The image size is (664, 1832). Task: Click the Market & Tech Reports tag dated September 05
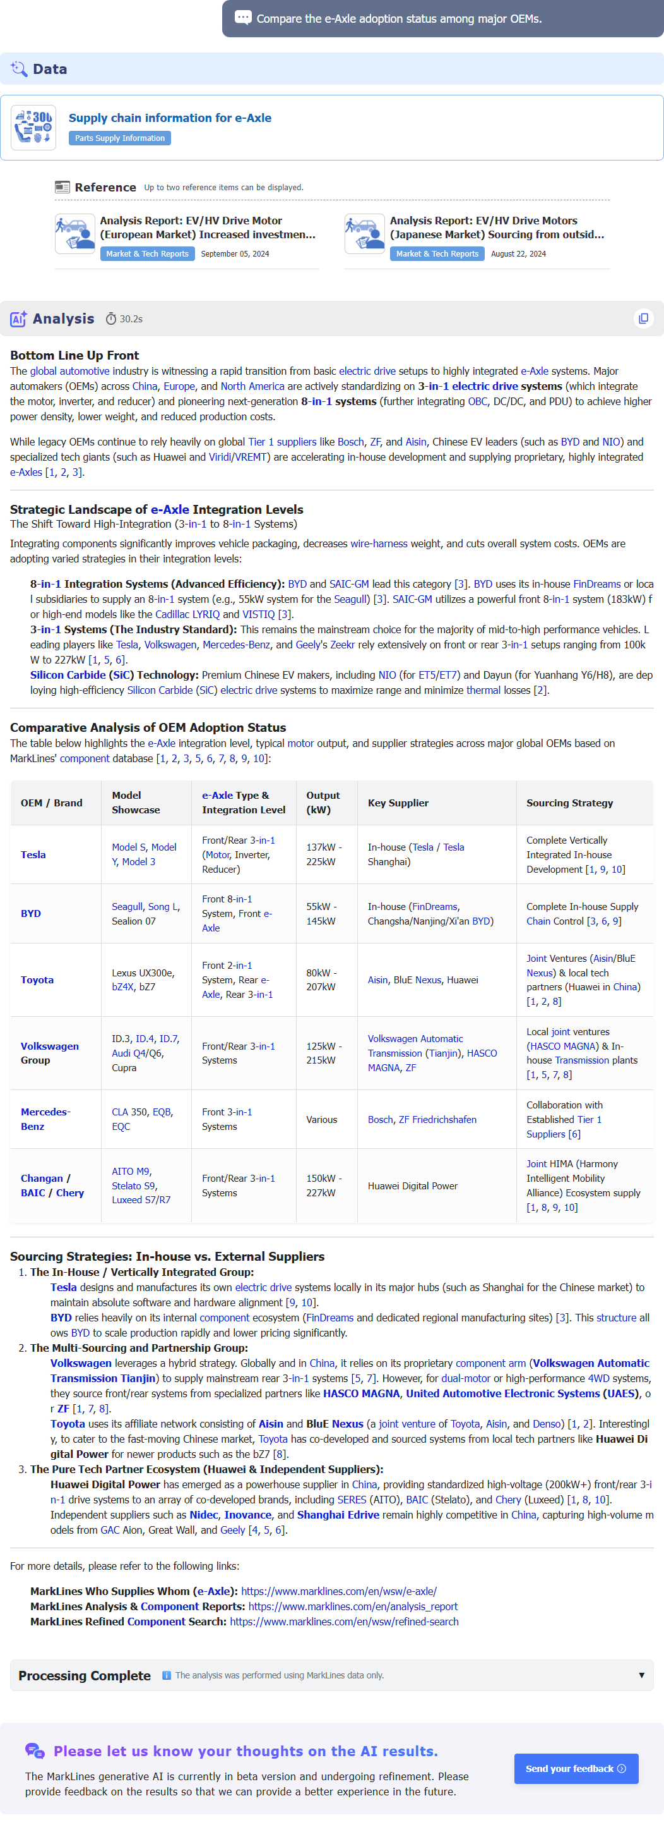tap(147, 254)
